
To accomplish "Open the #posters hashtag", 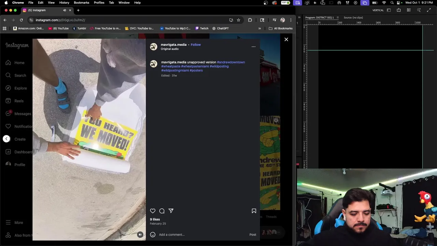I will pos(196,70).
